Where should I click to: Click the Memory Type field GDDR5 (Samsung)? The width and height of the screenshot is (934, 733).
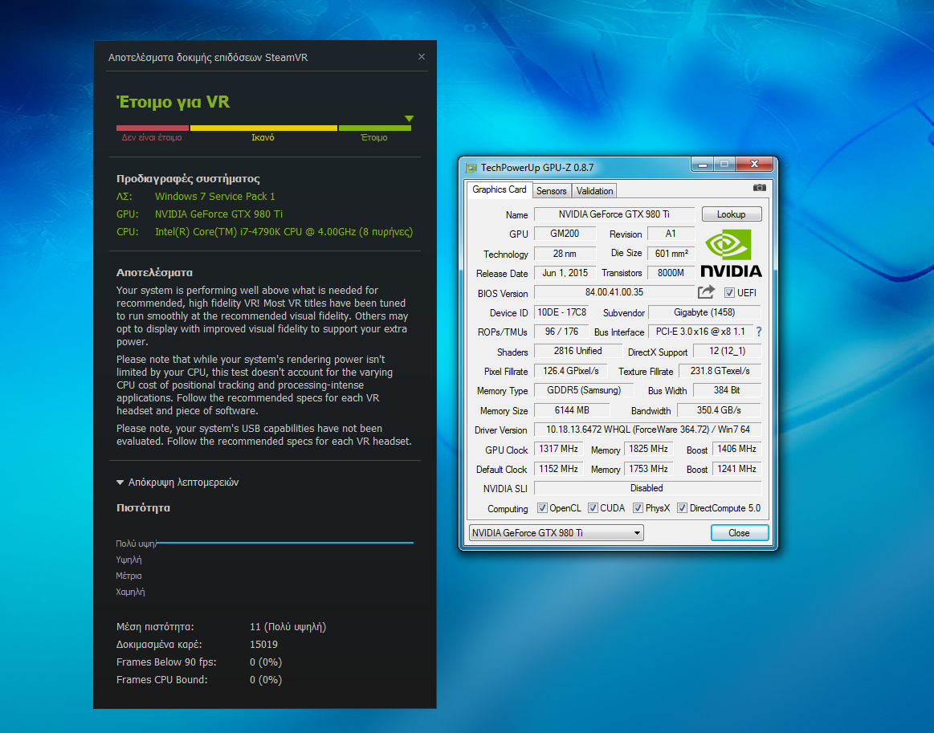tap(584, 390)
